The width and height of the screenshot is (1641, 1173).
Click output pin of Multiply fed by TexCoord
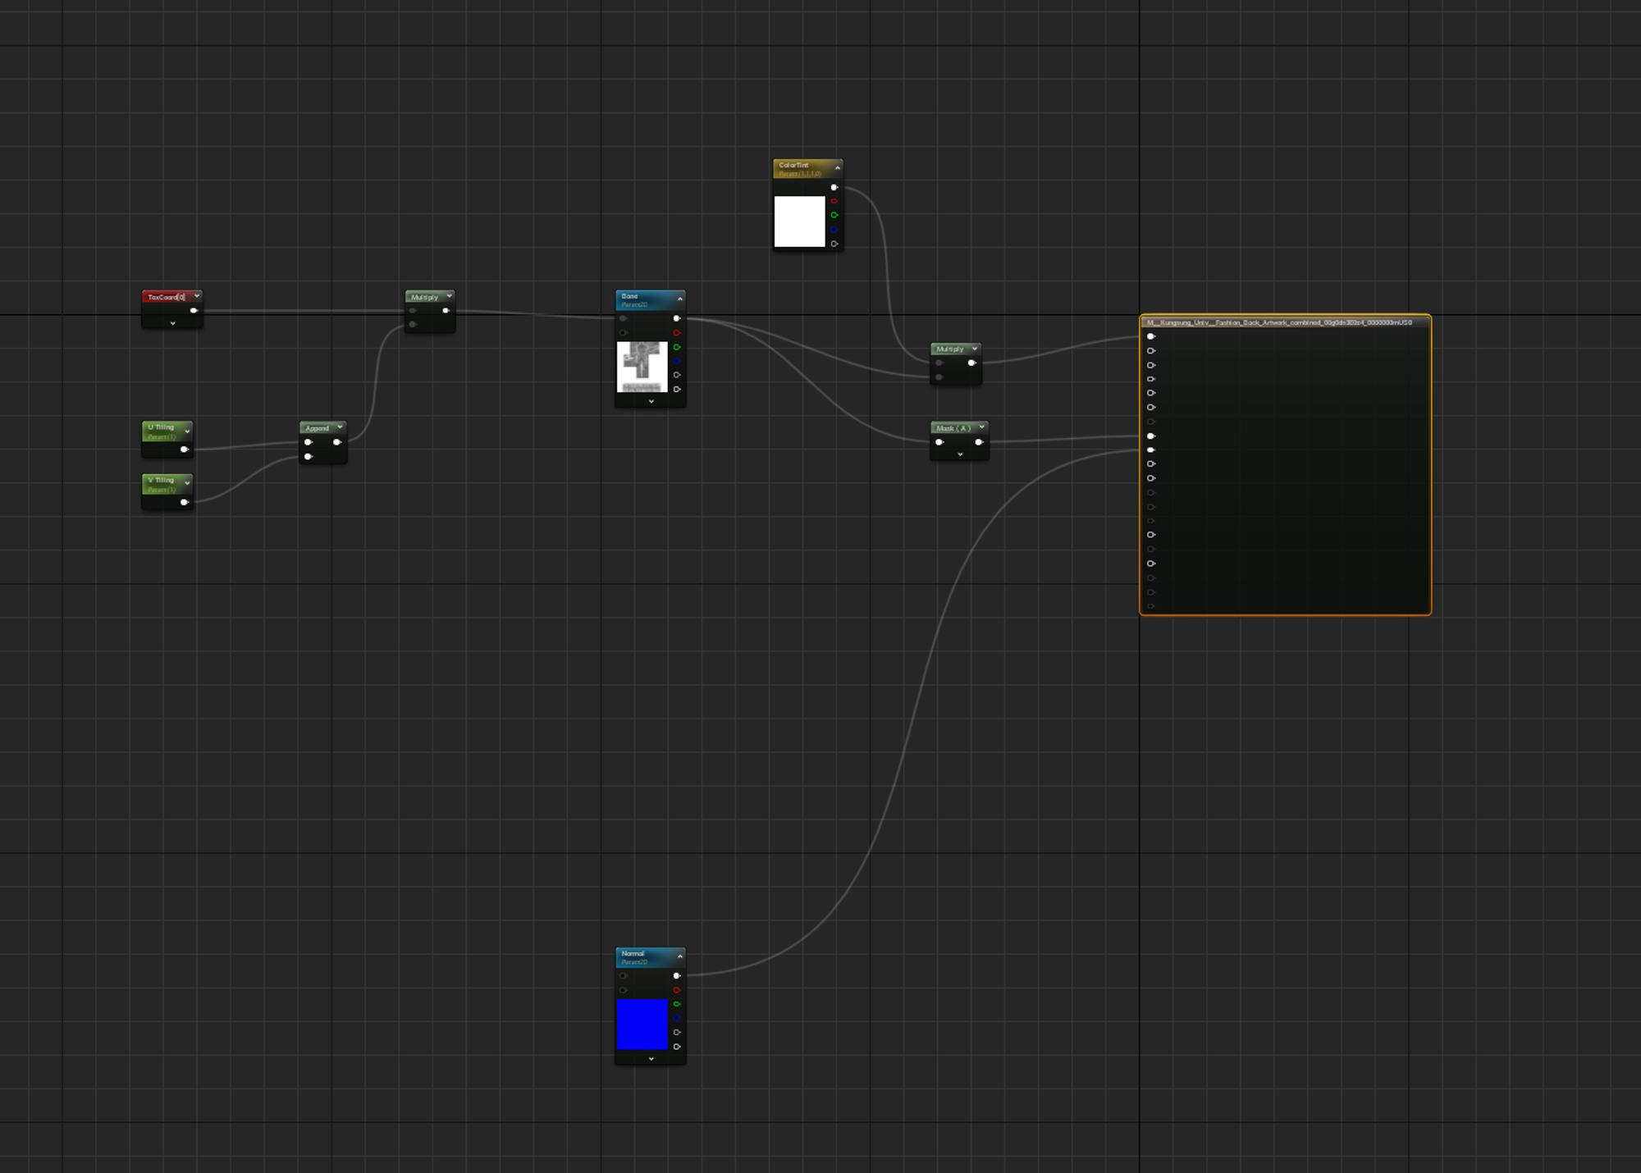[x=446, y=311]
